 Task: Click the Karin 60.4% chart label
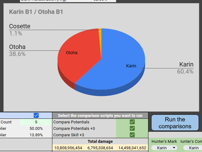click(185, 68)
